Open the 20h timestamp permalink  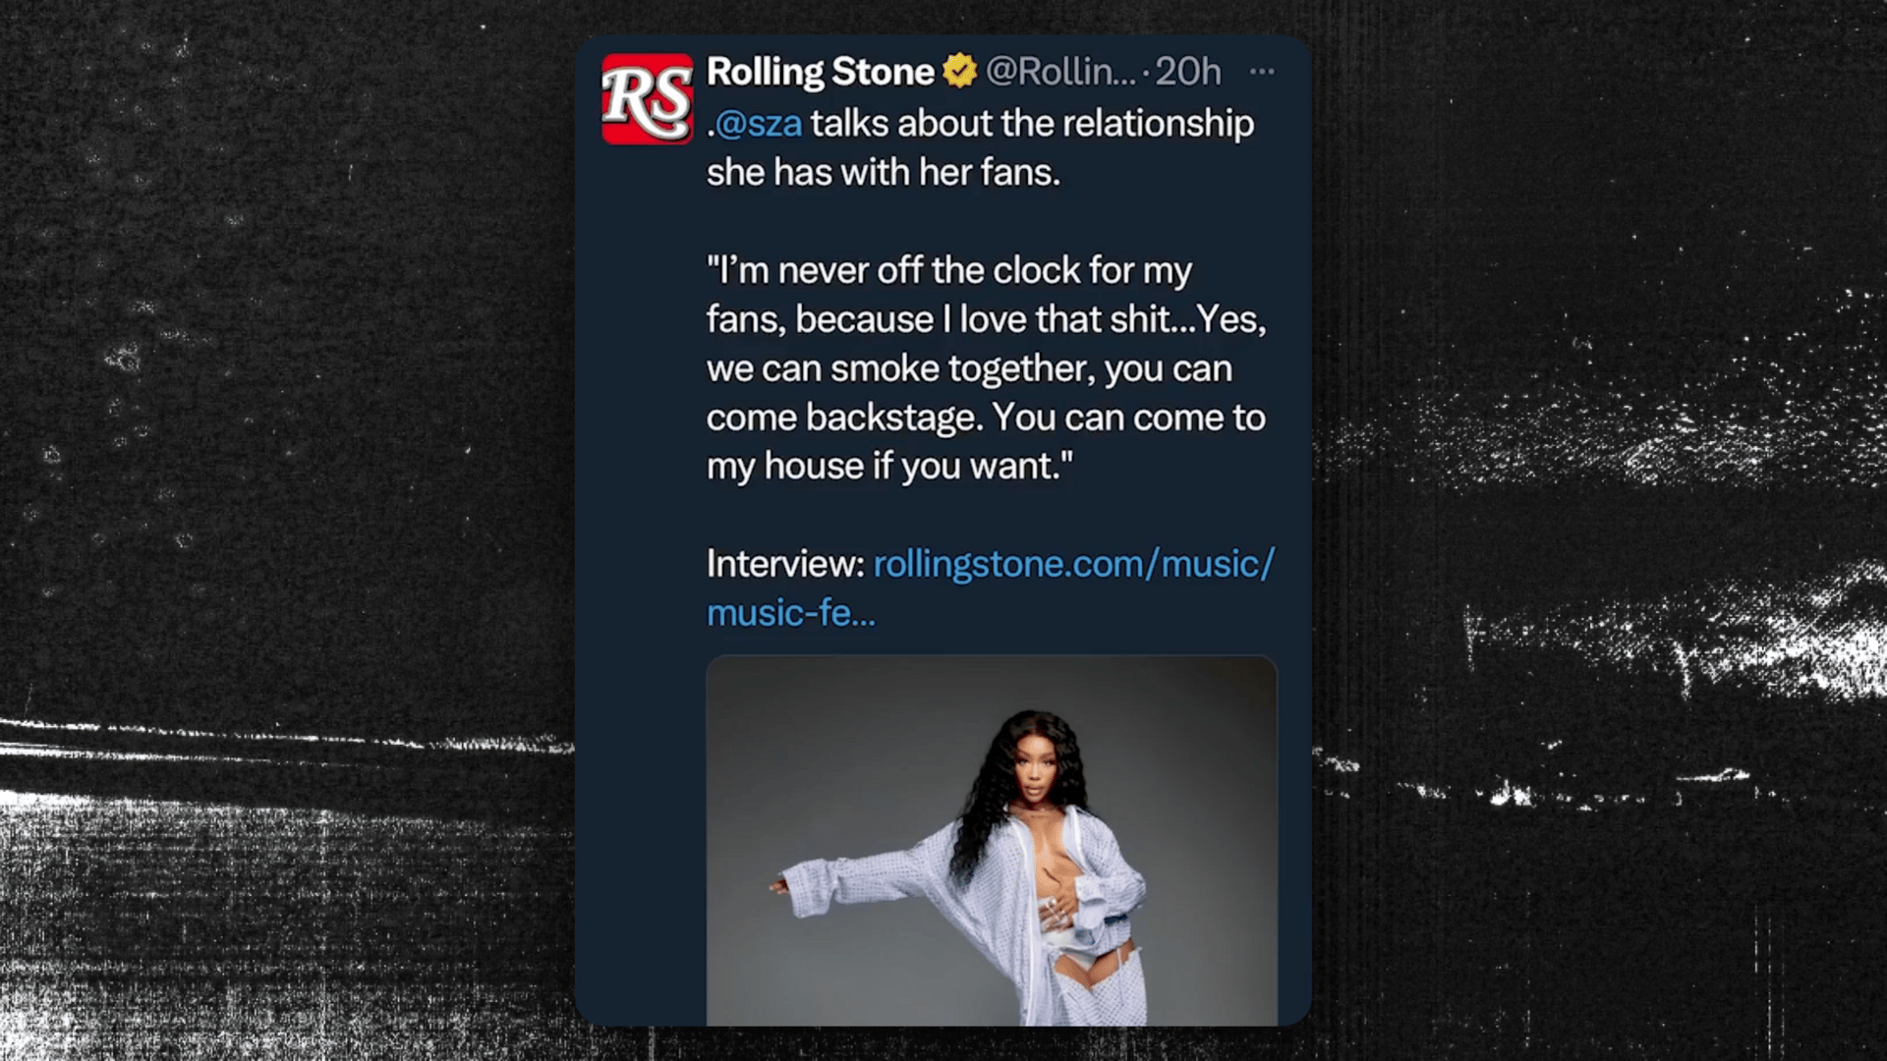coord(1187,71)
